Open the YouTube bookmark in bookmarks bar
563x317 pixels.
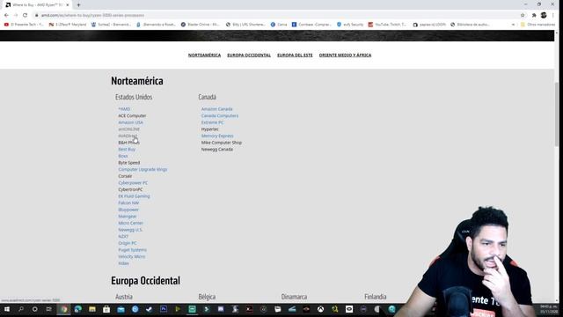(x=387, y=25)
